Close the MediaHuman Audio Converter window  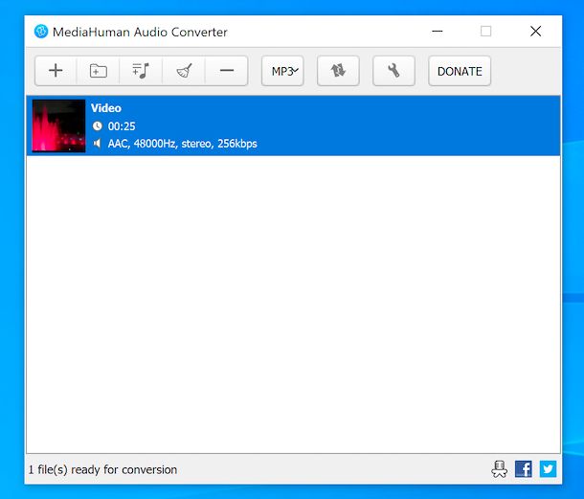tap(535, 32)
